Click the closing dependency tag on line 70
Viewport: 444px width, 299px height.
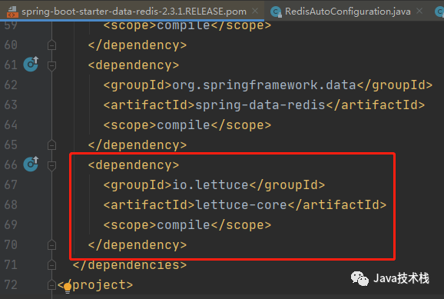click(x=138, y=245)
